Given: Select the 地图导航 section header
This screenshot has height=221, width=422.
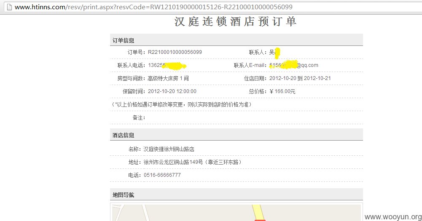Looking at the screenshot, I should tap(237, 194).
